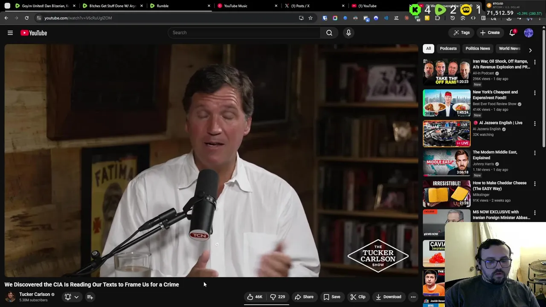Open The Modern Middle East, Explained title

coord(495,155)
